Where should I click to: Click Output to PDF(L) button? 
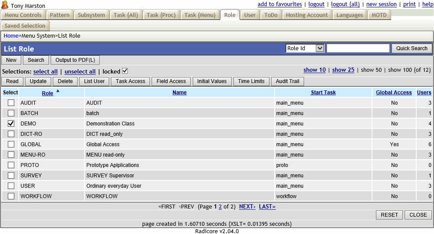point(75,60)
